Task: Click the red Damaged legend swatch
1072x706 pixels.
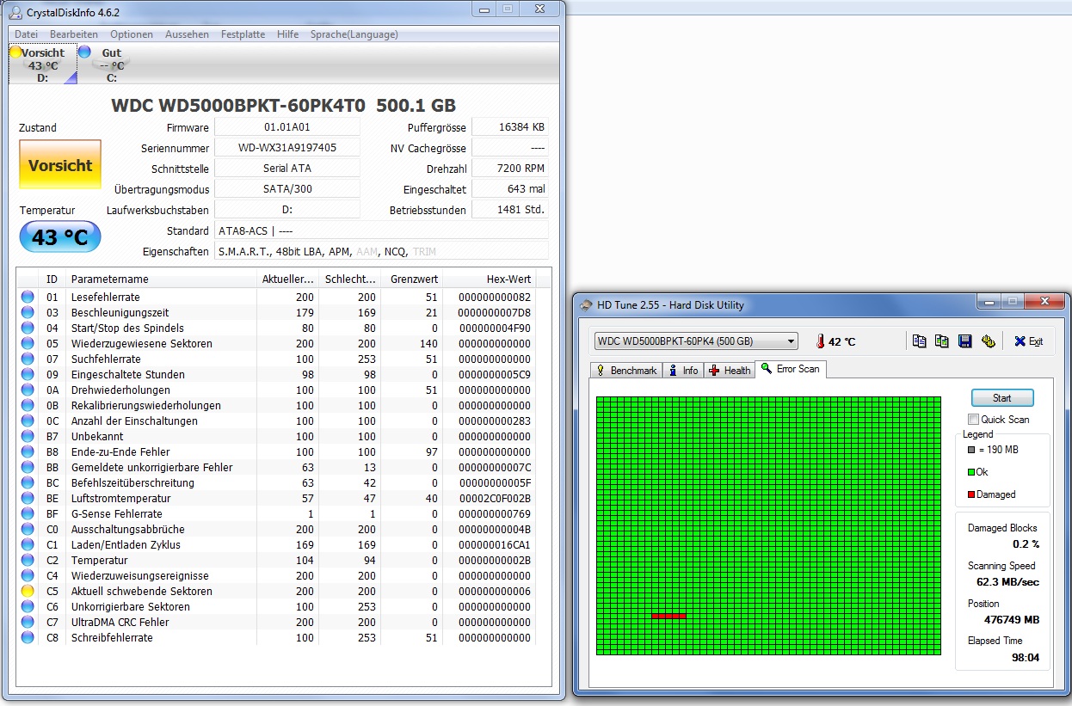Action: tap(970, 494)
